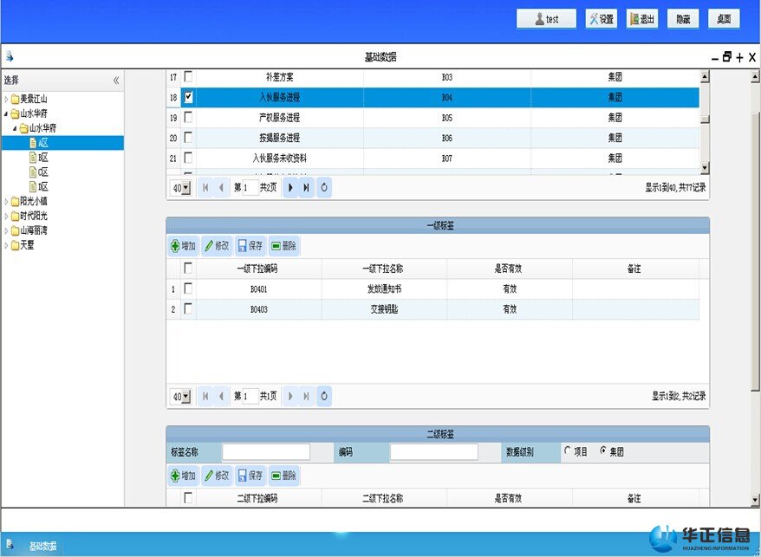Viewport: 761px width, 557px height.
Task: Click 增加 in the 一级标签 toolbar
Action: click(x=183, y=246)
